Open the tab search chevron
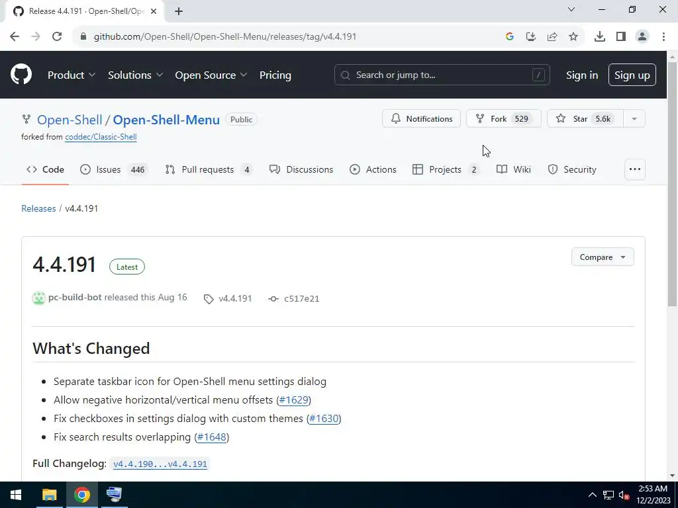Image resolution: width=678 pixels, height=508 pixels. point(571,9)
